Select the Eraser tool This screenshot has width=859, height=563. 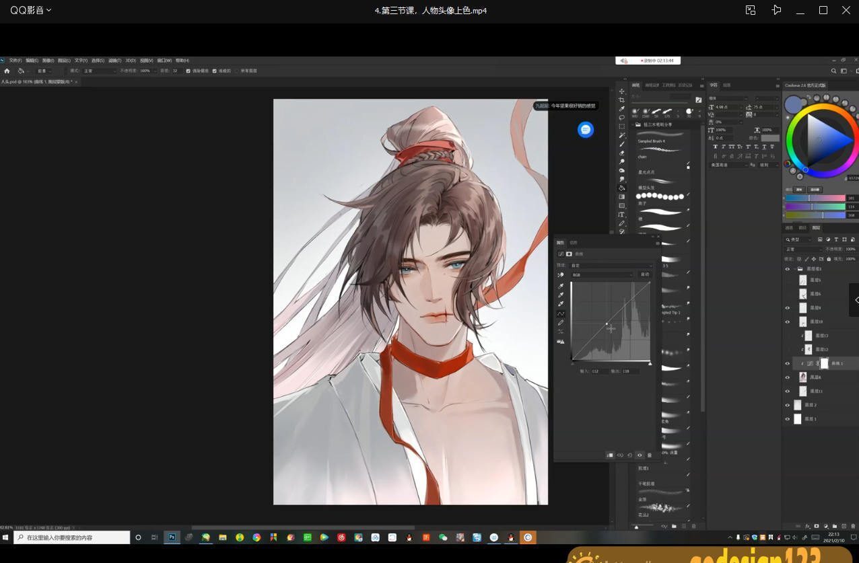[x=622, y=153]
